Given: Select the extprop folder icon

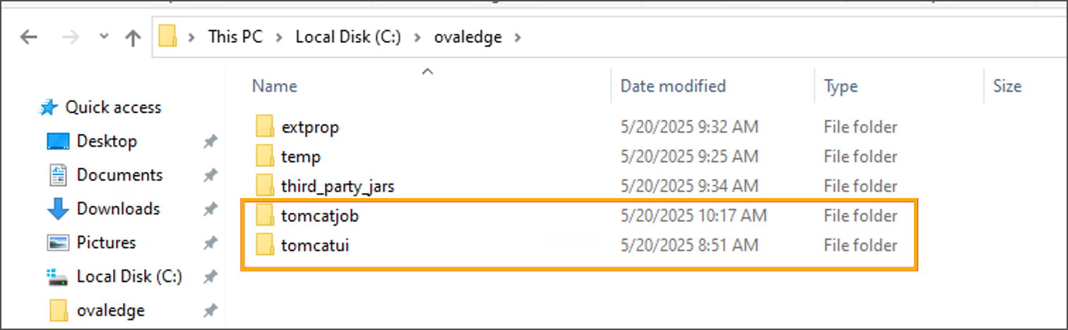Looking at the screenshot, I should [265, 128].
